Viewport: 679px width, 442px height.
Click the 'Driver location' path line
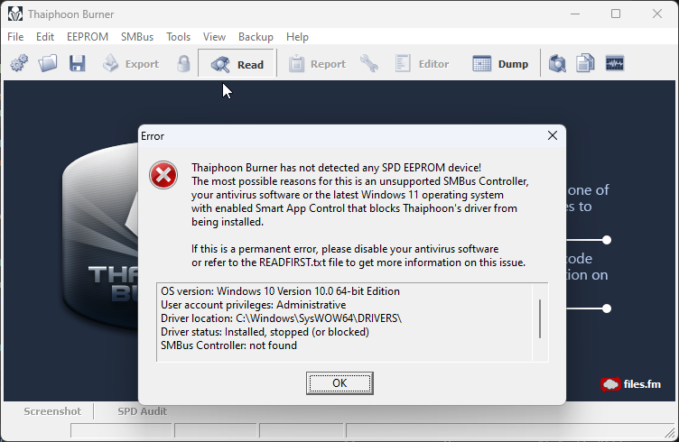[x=282, y=318]
